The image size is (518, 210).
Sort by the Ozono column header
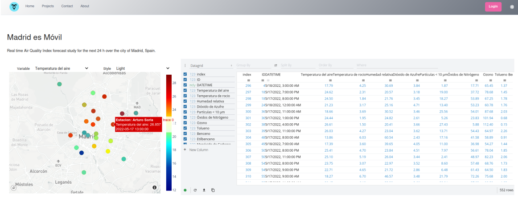[x=488, y=75]
